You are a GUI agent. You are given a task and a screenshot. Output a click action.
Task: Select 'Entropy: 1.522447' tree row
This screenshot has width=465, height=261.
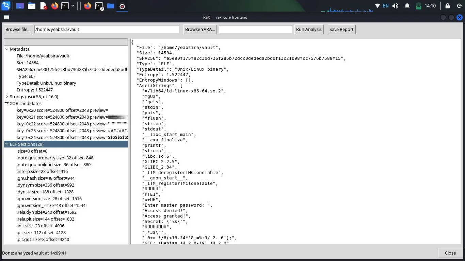coord(66,90)
